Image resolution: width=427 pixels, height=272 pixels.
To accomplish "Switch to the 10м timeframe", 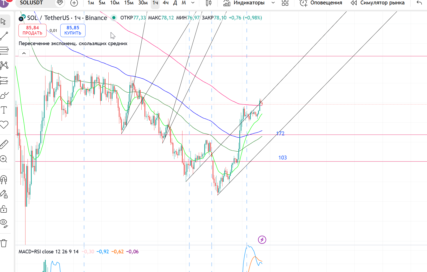I will click(115, 3).
